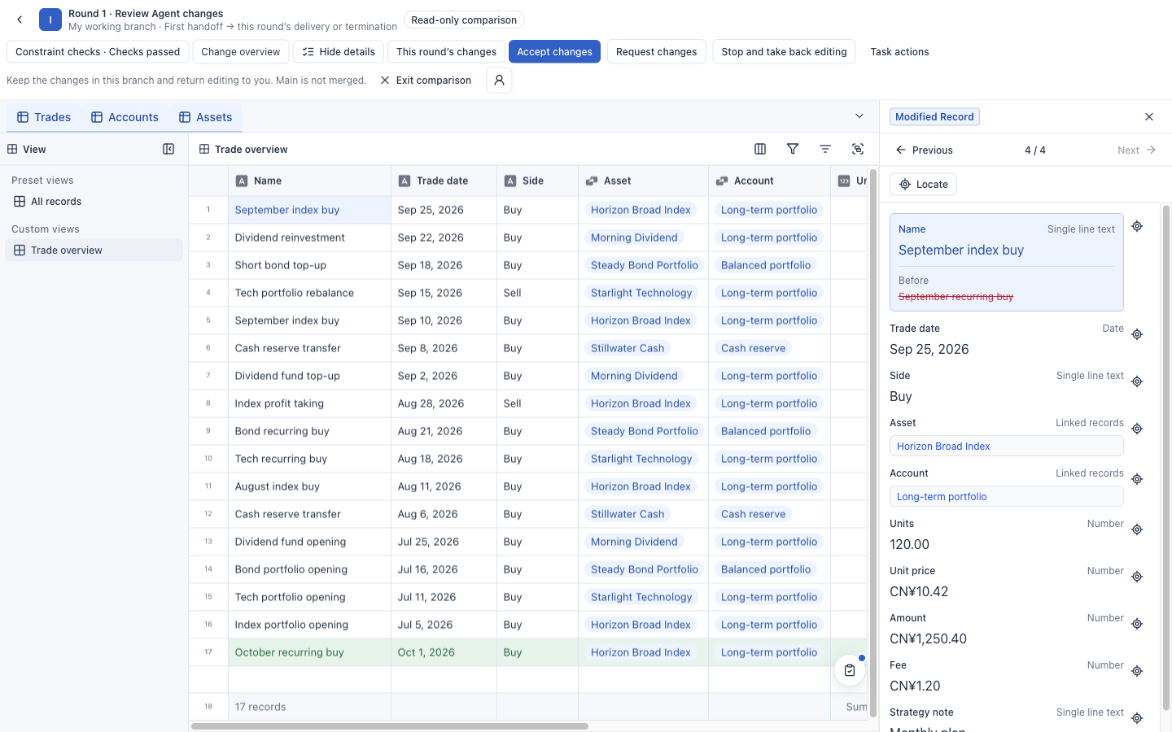Select All records preset view
The height and width of the screenshot is (732, 1172).
[x=94, y=202]
